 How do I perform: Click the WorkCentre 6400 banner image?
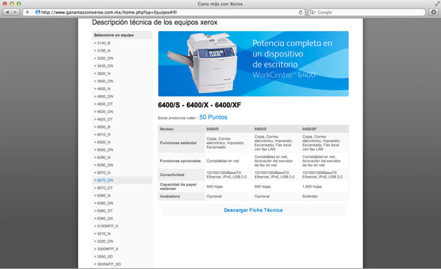coord(253,64)
